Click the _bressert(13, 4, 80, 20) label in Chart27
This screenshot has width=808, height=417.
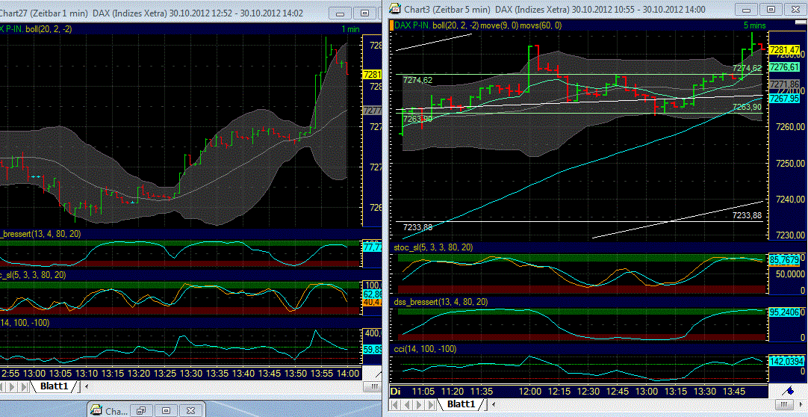[41, 234]
